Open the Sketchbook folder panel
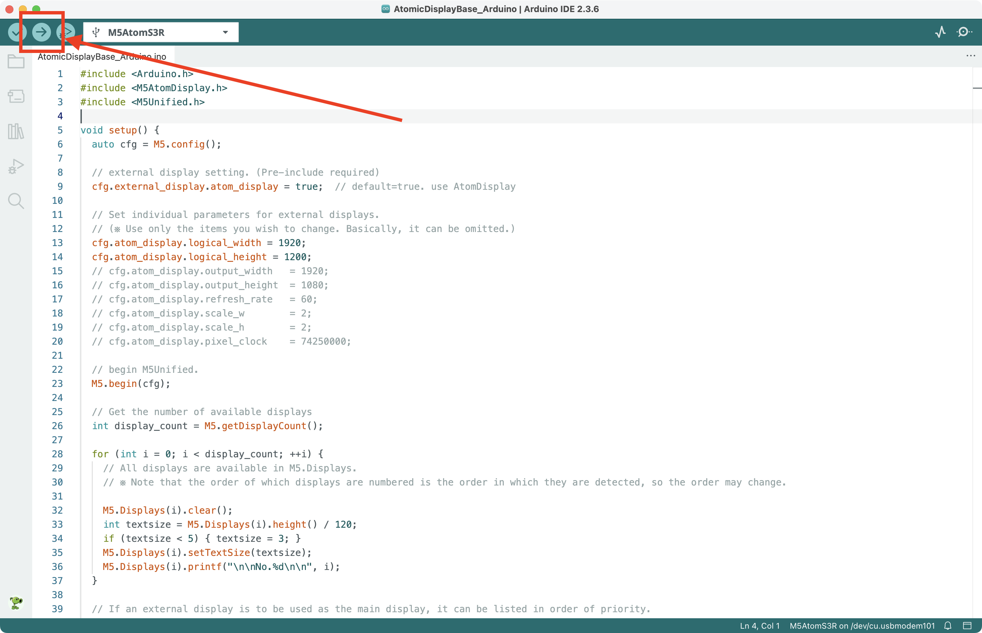Screen dimensions: 982x633 pyautogui.click(x=16, y=62)
